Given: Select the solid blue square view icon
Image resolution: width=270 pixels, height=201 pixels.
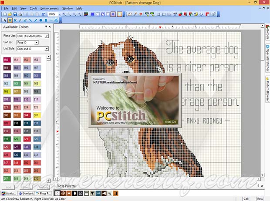Looking at the screenshot, I should (x=92, y=14).
